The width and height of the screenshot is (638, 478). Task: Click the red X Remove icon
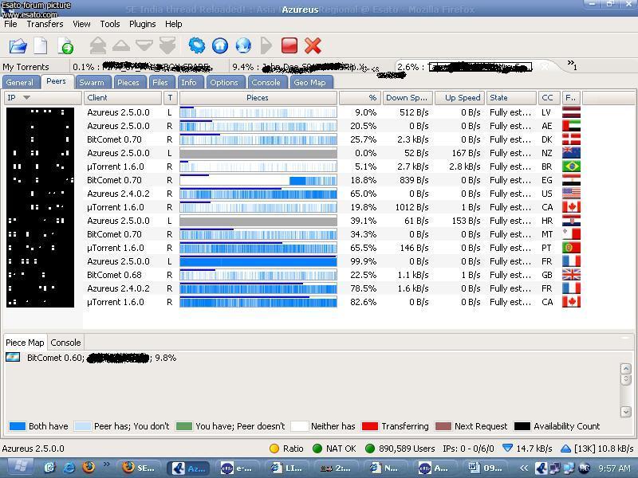[313, 45]
